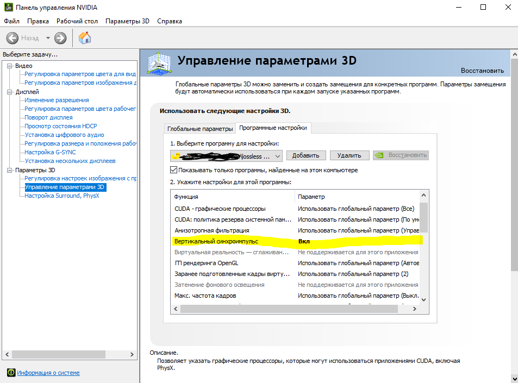Click the NVIDIA Control Panel title icon
Image resolution: width=518 pixels, height=383 pixels.
(8, 7)
